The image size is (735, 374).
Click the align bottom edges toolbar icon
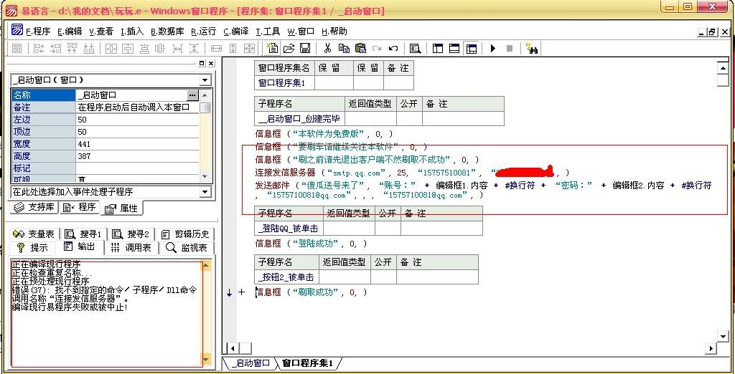point(88,48)
